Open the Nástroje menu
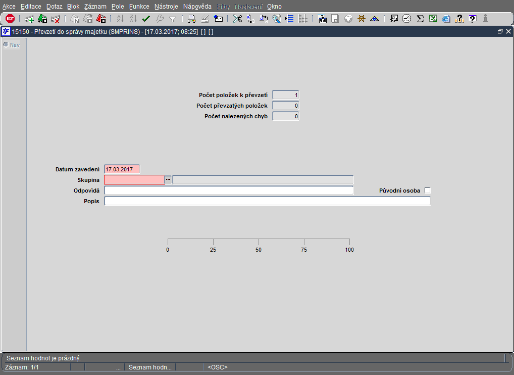The image size is (514, 375). tap(166, 7)
